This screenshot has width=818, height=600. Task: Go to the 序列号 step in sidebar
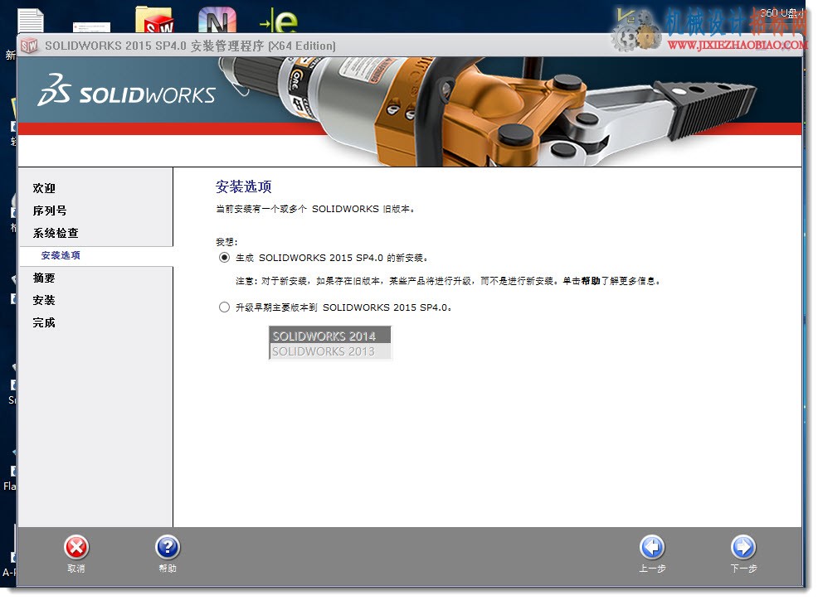tap(50, 210)
